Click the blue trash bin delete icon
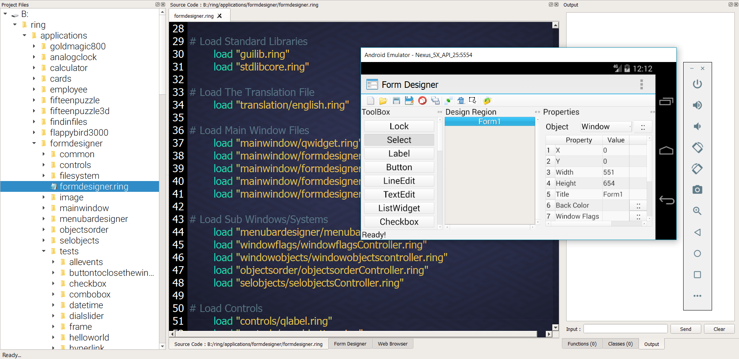Viewport: 739px width, 359px height. pyautogui.click(x=461, y=101)
